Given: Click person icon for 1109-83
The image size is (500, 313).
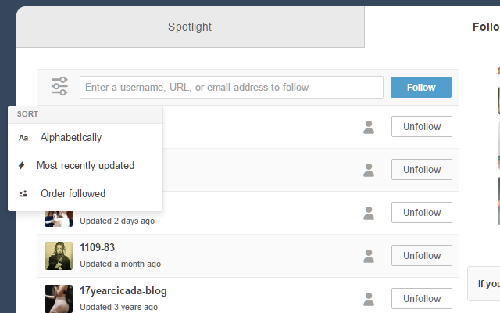Looking at the screenshot, I should (x=369, y=256).
